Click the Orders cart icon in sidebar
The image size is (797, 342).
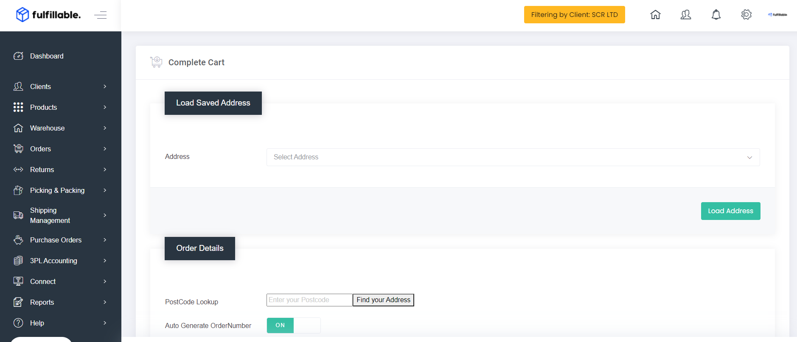[x=18, y=149]
